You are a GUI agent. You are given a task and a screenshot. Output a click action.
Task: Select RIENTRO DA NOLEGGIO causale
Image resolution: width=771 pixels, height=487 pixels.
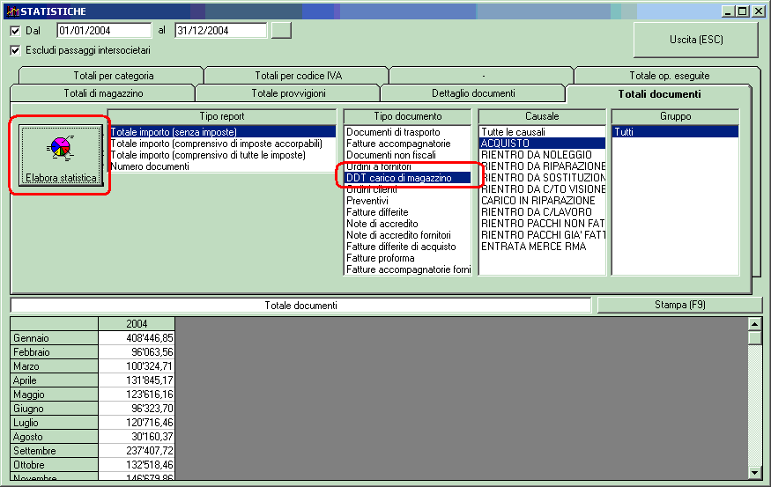[543, 155]
